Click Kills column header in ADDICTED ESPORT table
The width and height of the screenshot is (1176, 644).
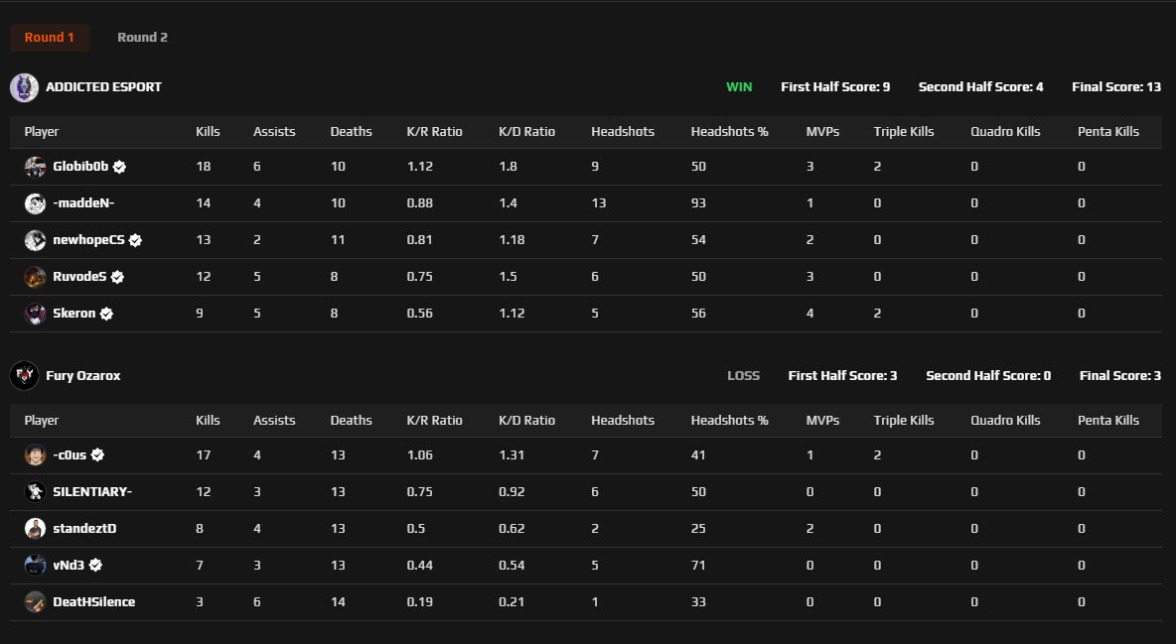click(208, 132)
